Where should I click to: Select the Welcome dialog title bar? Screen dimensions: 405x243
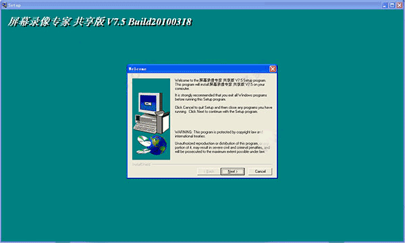(x=198, y=69)
